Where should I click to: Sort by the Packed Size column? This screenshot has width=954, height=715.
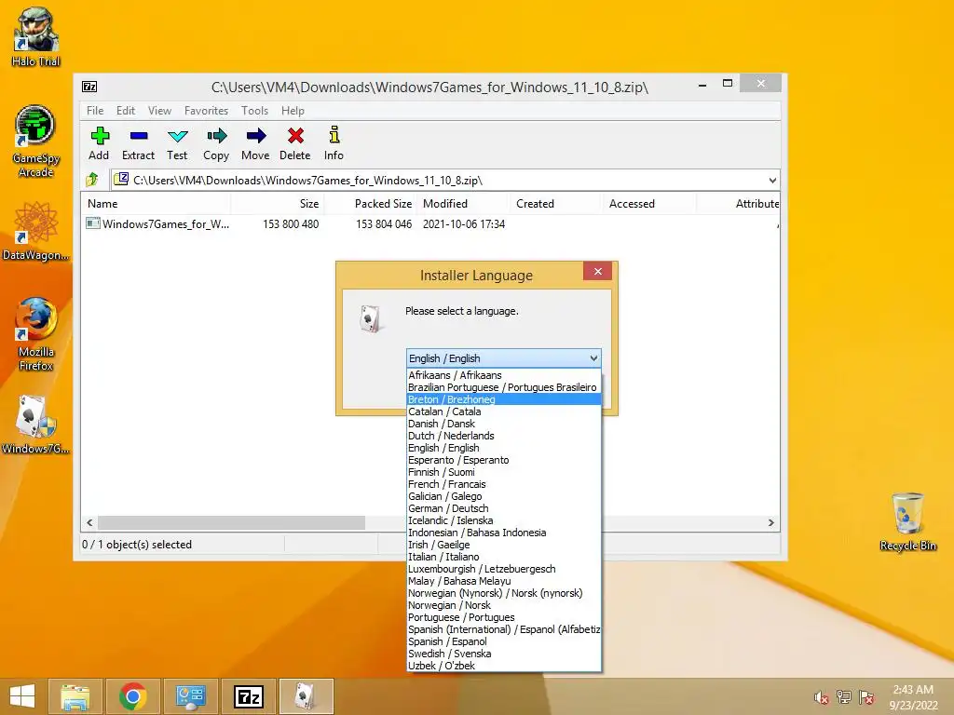coord(370,204)
